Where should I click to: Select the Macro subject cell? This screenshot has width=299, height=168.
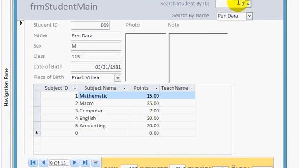pyautogui.click(x=103, y=103)
